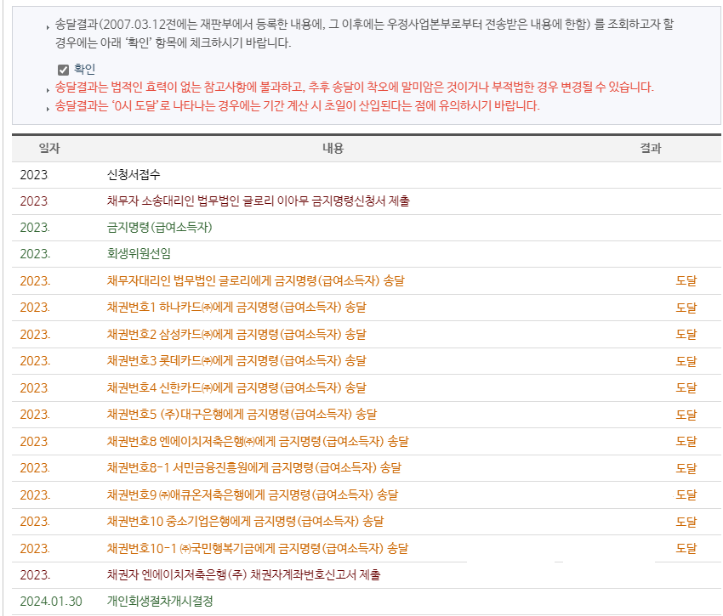Viewport: 723px width, 616px height.
Task: Click 채권번호3 롯데카드 송달 entry
Action: [x=236, y=361]
